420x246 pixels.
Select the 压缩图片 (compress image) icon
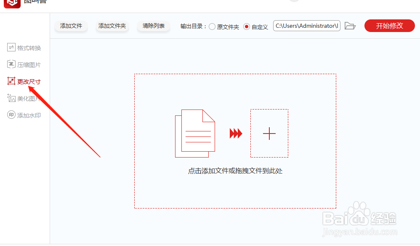(11, 64)
